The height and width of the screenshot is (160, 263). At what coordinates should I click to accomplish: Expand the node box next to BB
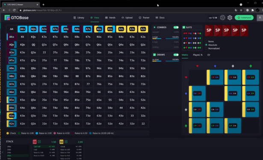66,142
